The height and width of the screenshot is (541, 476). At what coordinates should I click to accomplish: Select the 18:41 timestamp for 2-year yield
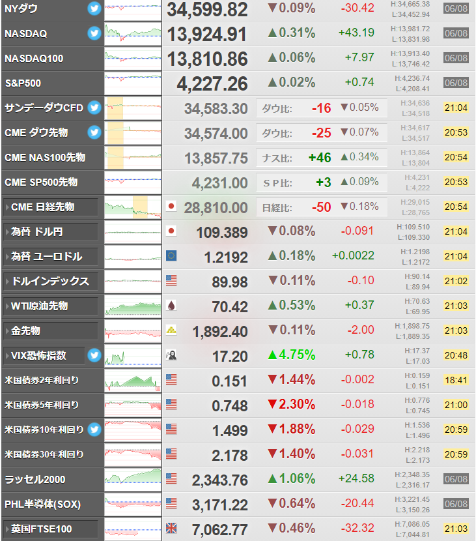tap(456, 380)
